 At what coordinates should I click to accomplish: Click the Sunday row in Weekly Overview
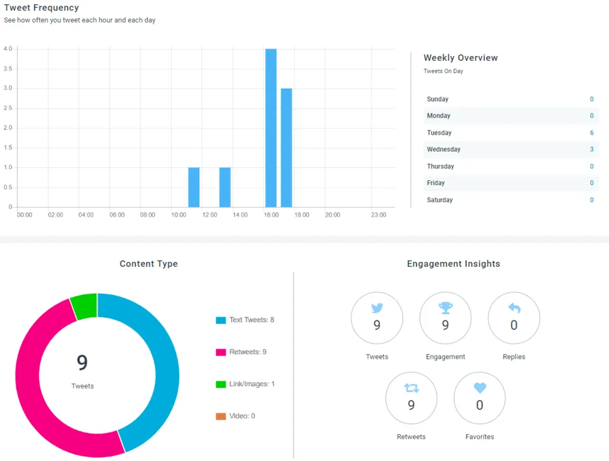point(511,99)
